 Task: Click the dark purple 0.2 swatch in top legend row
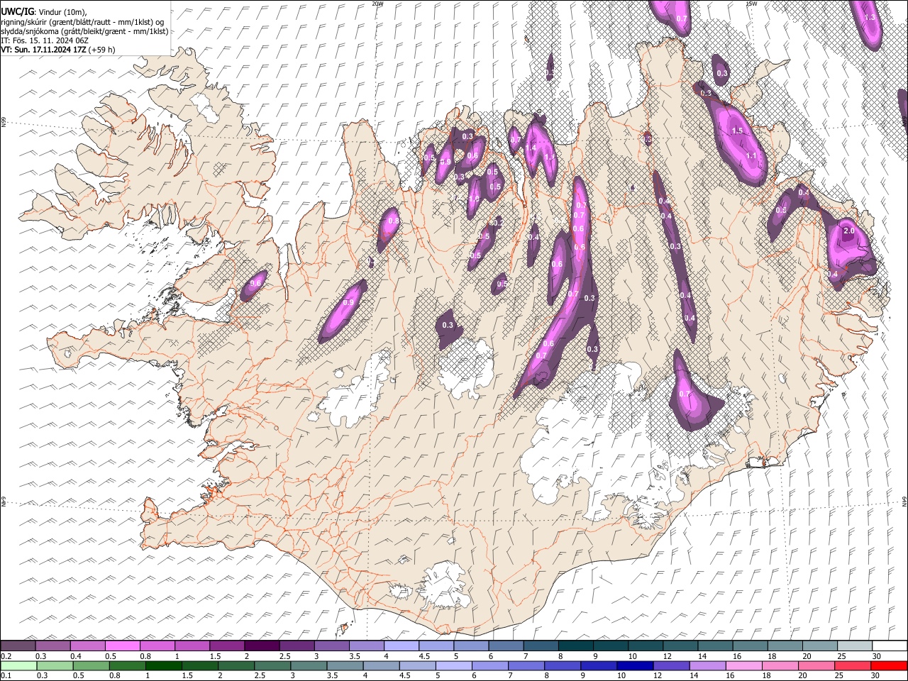pos(18,646)
